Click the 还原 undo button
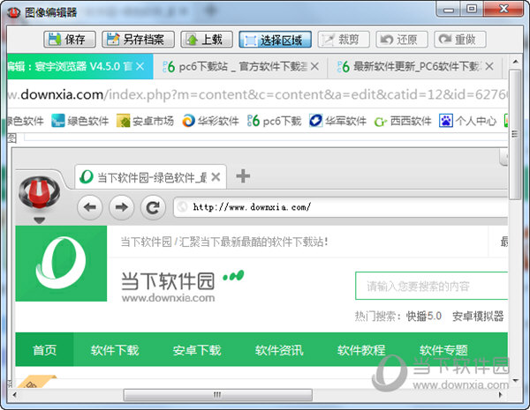 click(x=402, y=40)
